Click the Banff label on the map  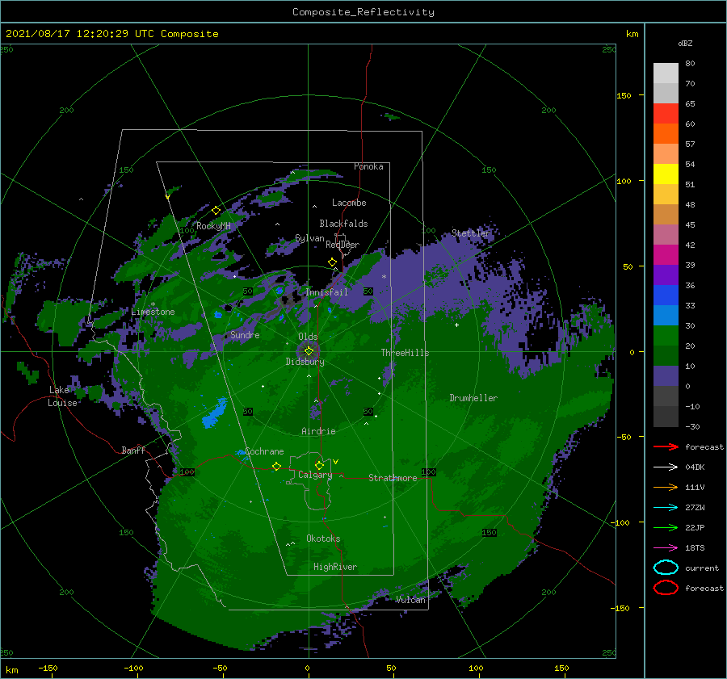point(133,450)
